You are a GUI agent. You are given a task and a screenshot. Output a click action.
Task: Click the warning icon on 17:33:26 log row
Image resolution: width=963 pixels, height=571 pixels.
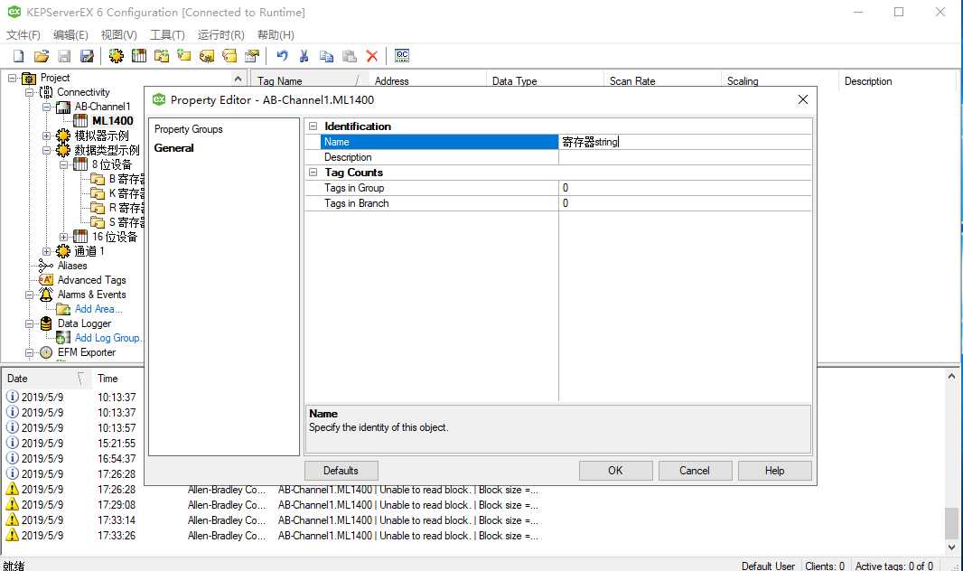(x=13, y=535)
